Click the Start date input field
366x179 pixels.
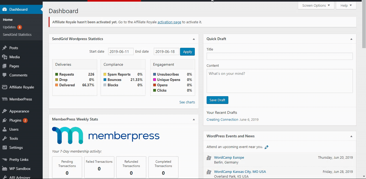121,52
